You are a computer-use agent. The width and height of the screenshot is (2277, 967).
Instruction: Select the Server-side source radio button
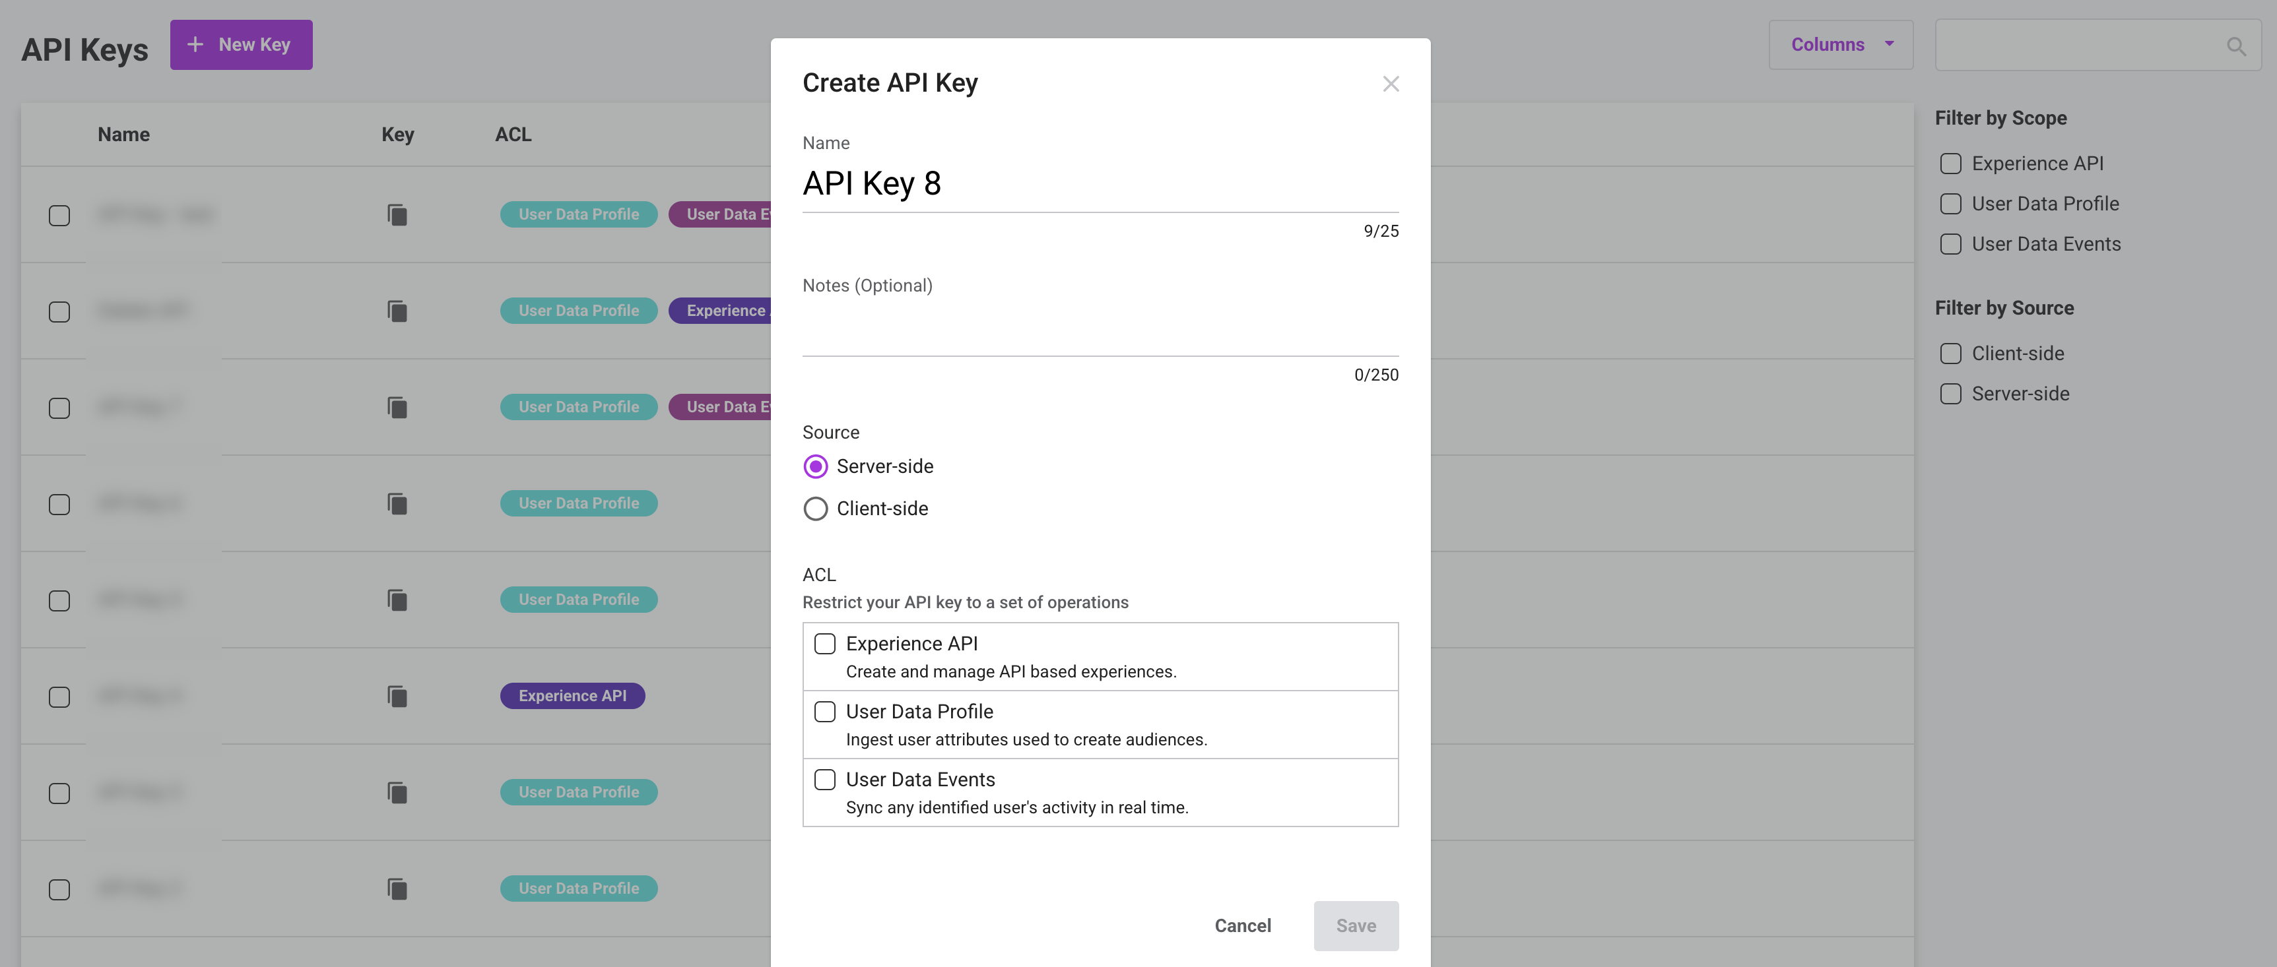coord(815,466)
